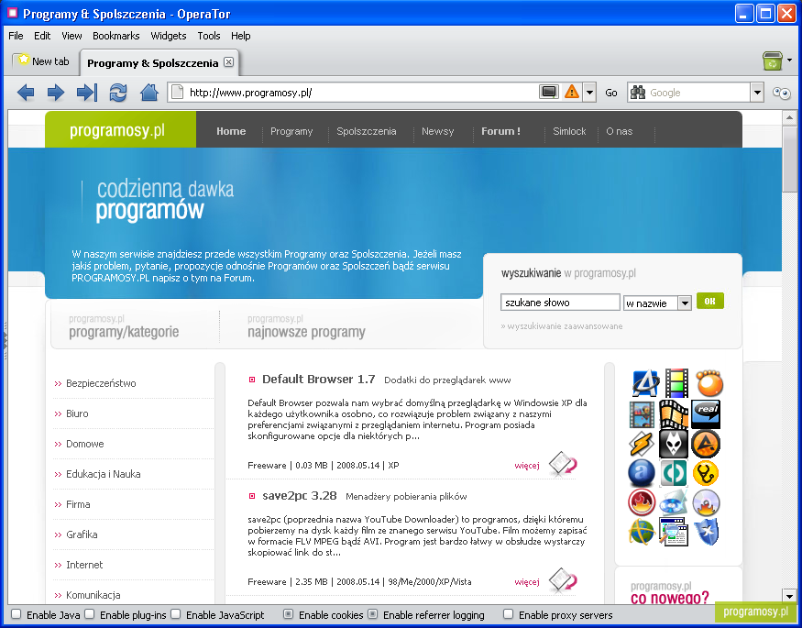Open the red circle flame burning icon

[x=642, y=502]
